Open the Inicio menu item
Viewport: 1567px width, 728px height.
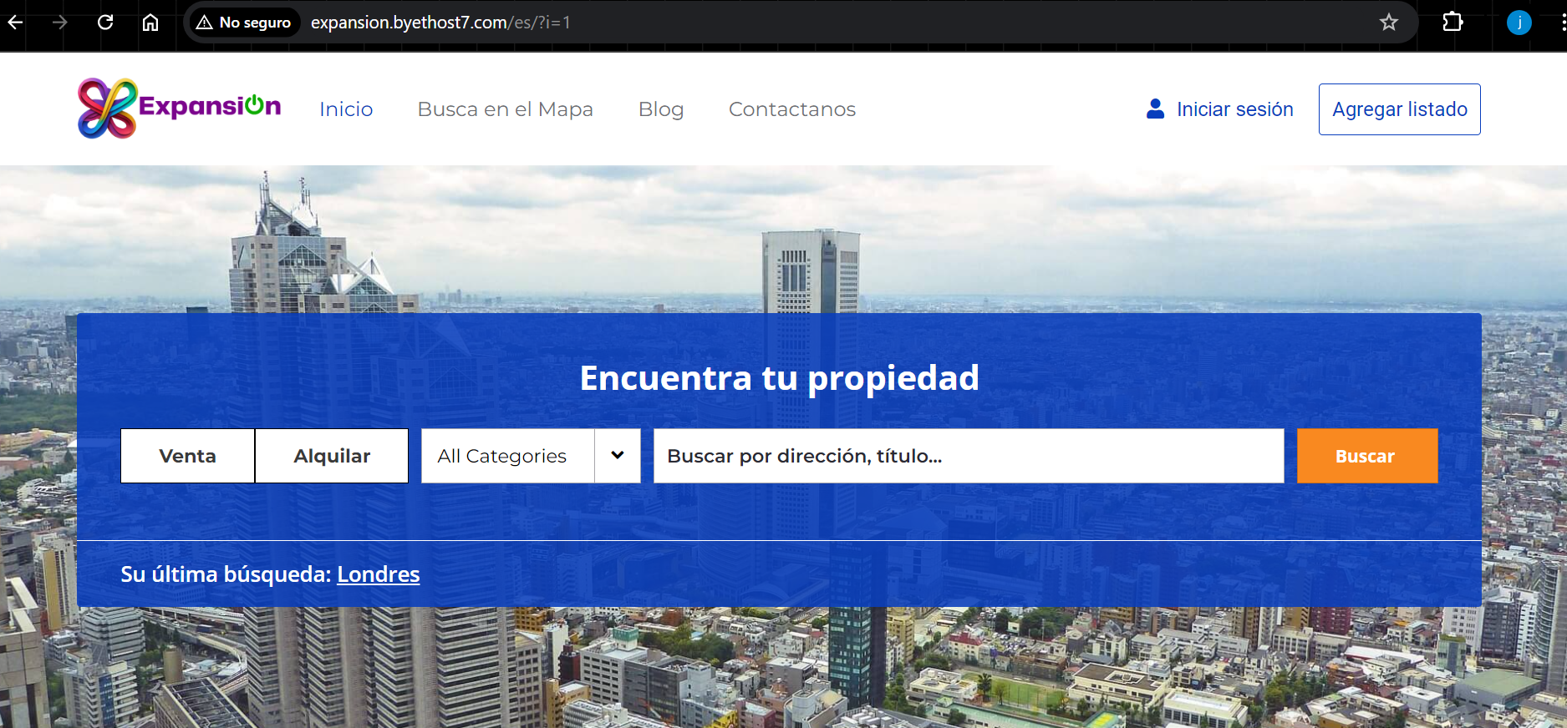pos(346,109)
